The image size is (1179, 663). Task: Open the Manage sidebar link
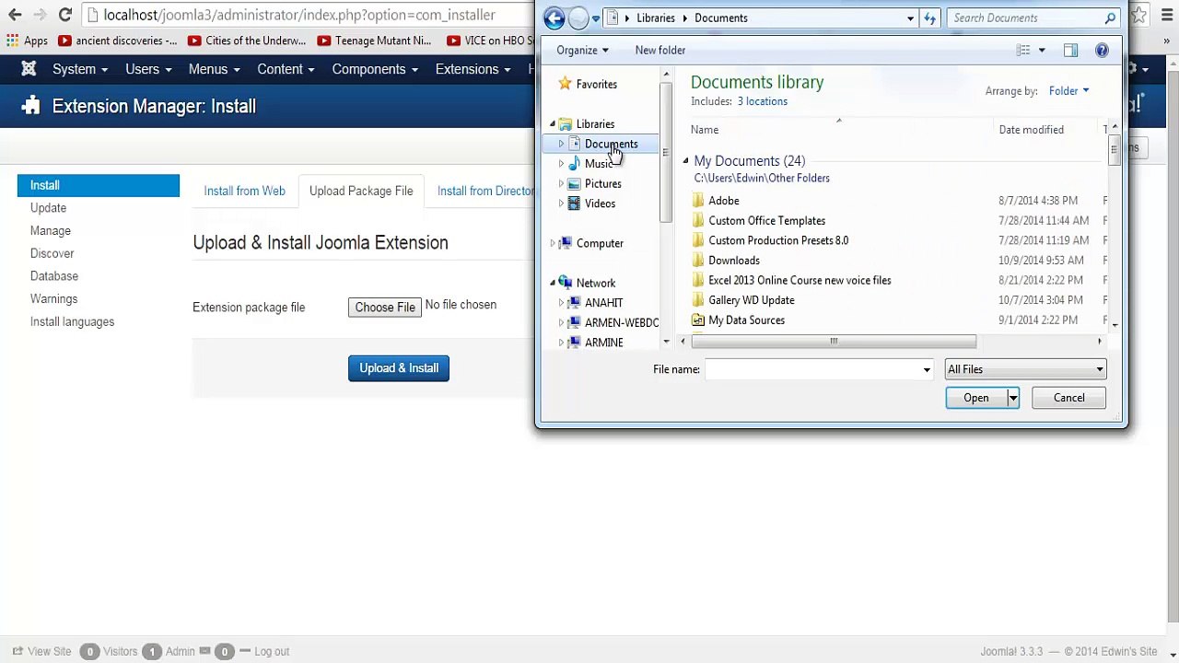50,231
